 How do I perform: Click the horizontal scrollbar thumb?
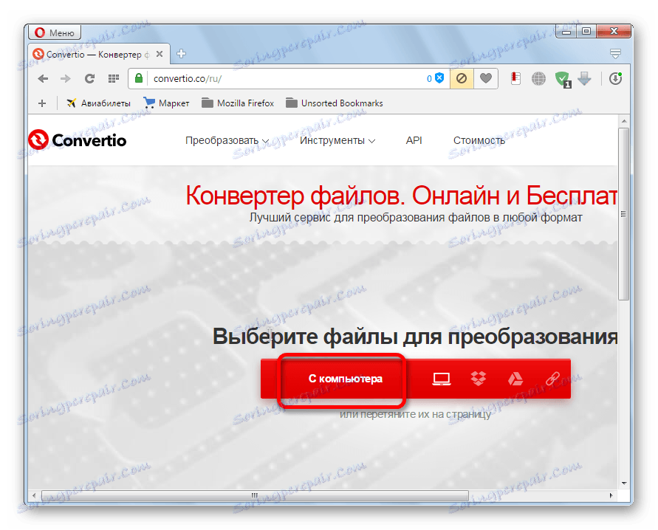click(x=255, y=495)
